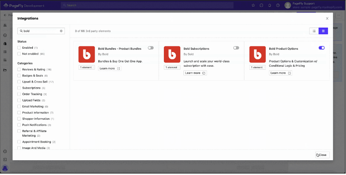Check the Push Notifications category
This screenshot has width=346, height=175.
coord(19,125)
